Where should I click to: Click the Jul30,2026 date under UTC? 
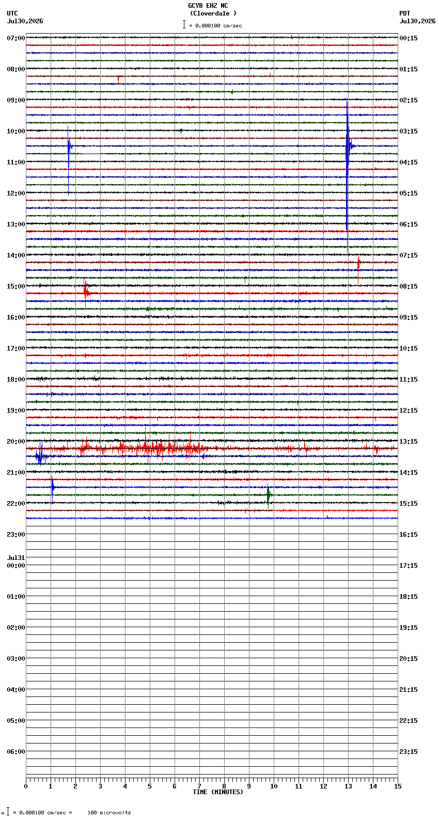coord(25,21)
